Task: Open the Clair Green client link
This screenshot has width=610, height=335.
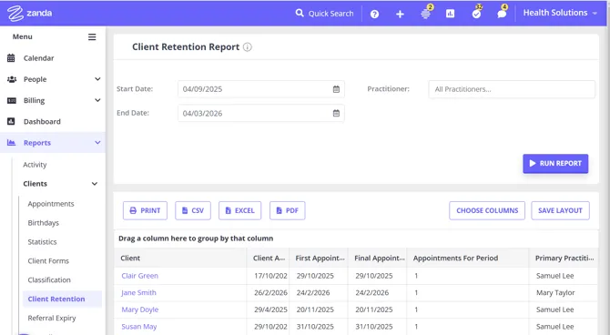Action: tap(139, 276)
